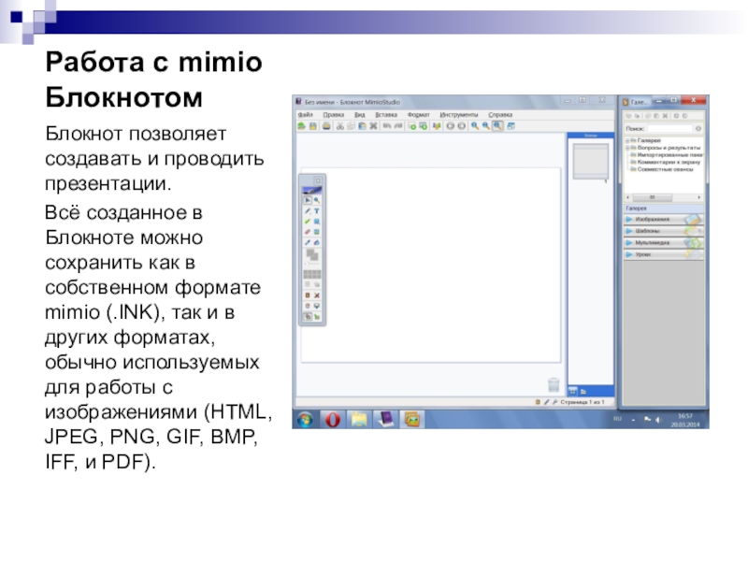Click the collapse button atop floating toolbox
The height and width of the screenshot is (561, 748).
coord(318,180)
